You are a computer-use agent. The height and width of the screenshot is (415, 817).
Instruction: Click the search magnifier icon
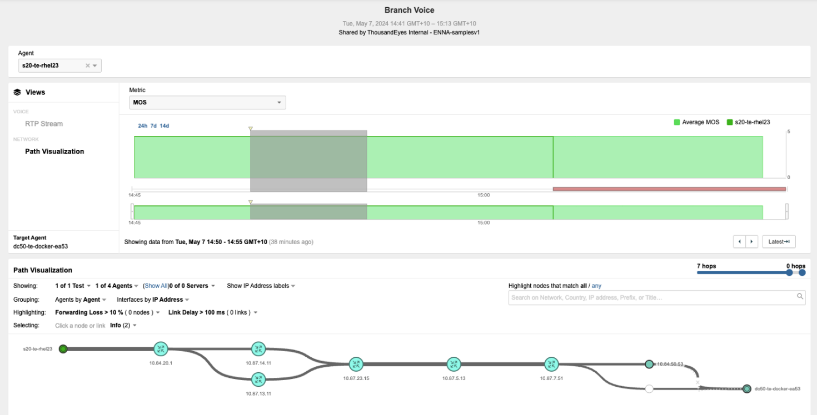800,297
